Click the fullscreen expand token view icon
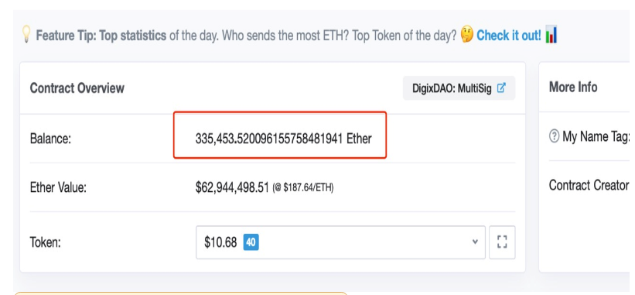The image size is (635, 295). click(502, 242)
